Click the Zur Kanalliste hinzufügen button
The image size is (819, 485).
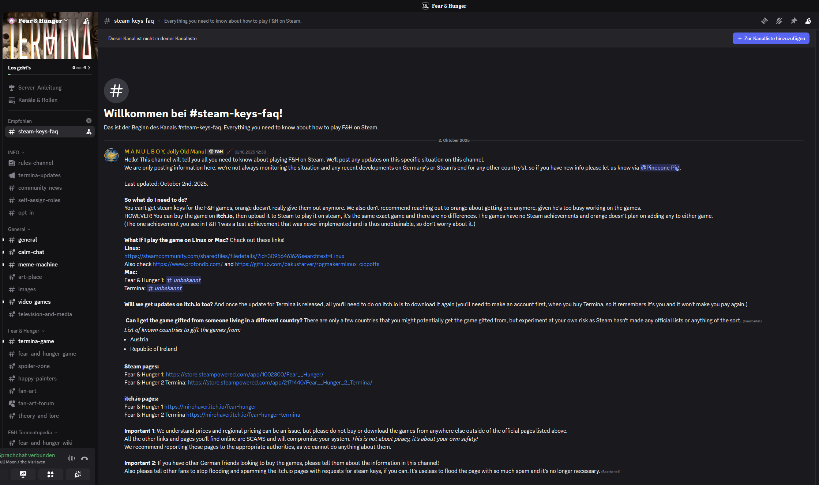[771, 38]
